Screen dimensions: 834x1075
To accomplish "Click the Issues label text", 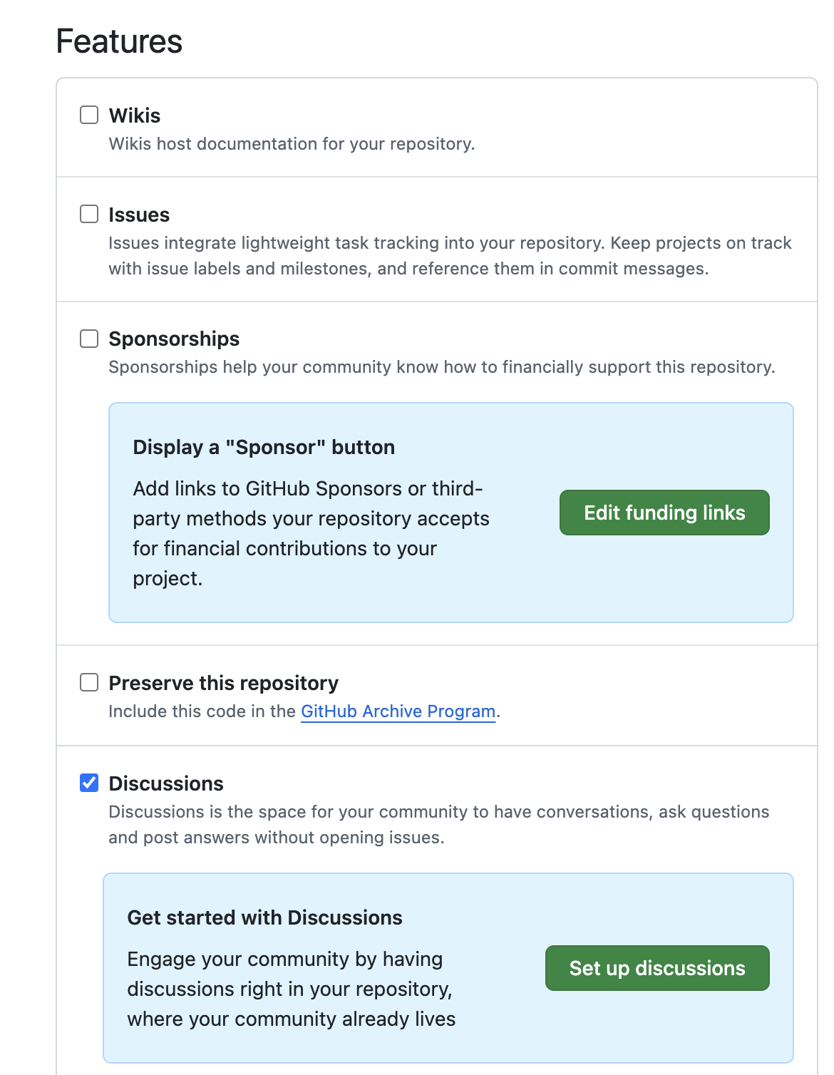I will coord(139,215).
